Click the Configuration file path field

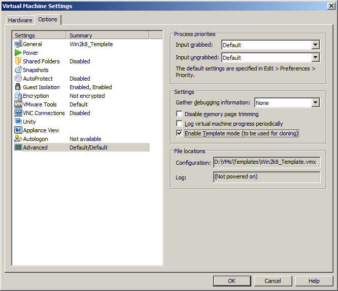(267, 162)
